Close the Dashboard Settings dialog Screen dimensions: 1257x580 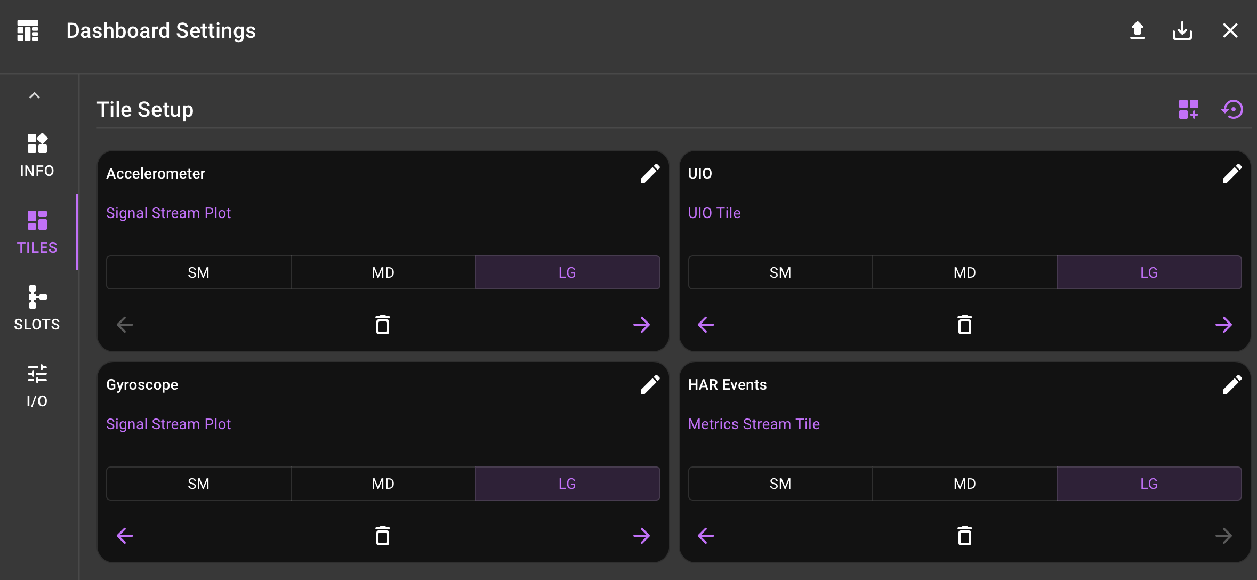1230,30
